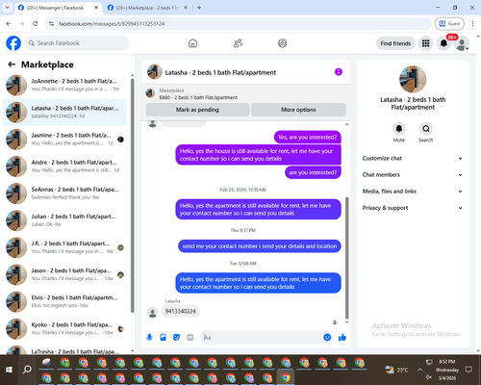This screenshot has width=481, height=385.
Task: Click Latasha's large profile thumbnail in right panel
Action: coord(413,79)
